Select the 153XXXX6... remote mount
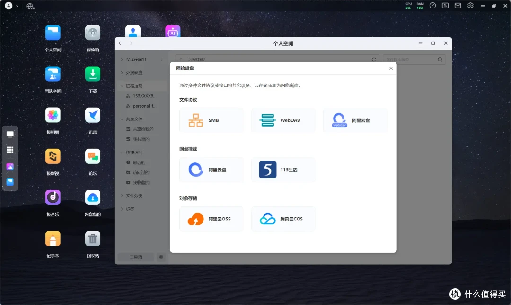511x305 pixels. pyautogui.click(x=142, y=96)
